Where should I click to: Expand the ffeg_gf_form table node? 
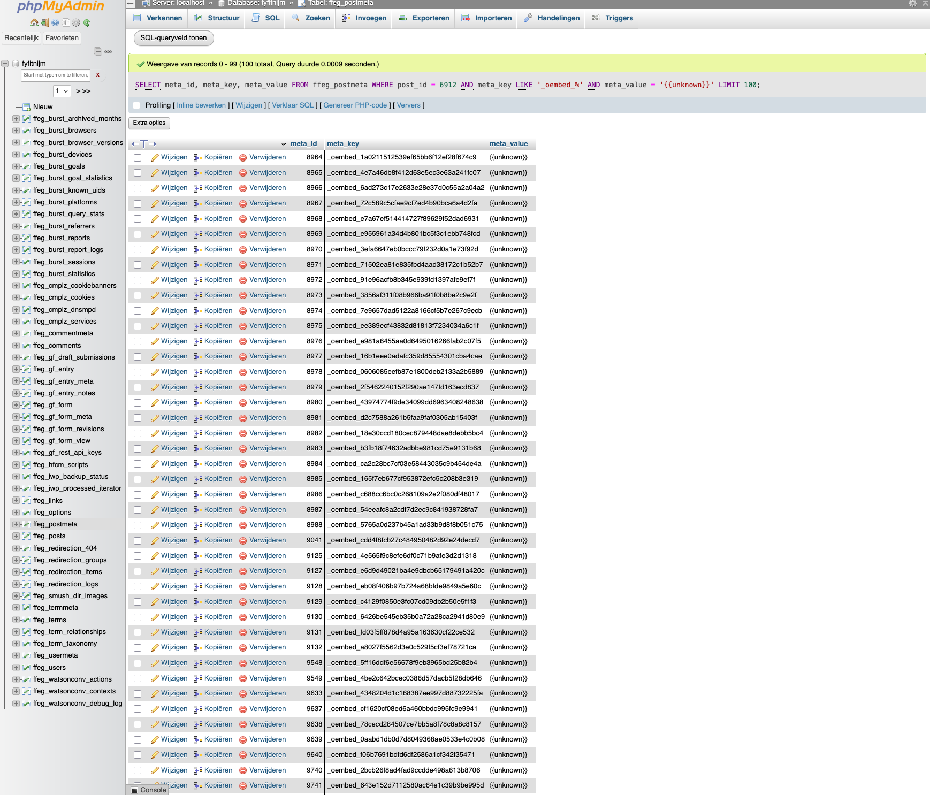[16, 405]
